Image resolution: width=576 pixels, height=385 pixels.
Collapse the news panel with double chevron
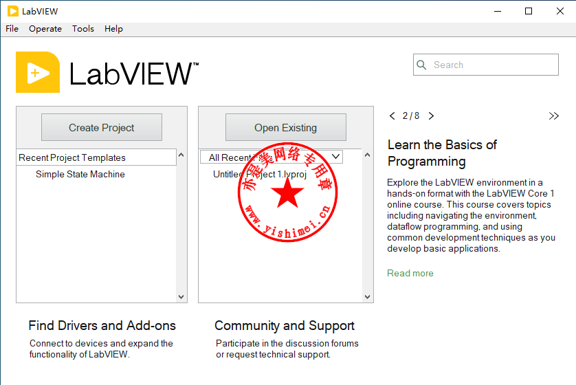pos(553,116)
